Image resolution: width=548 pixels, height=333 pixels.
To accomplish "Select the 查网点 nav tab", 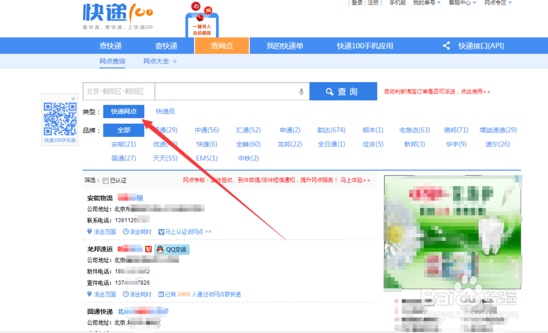I will (222, 46).
